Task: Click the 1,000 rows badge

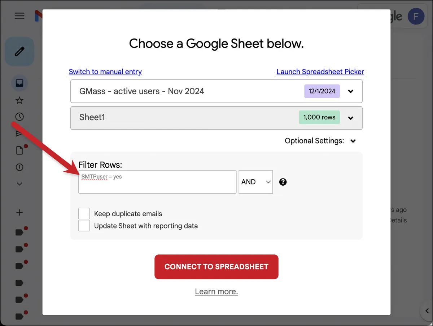Action: [x=319, y=117]
